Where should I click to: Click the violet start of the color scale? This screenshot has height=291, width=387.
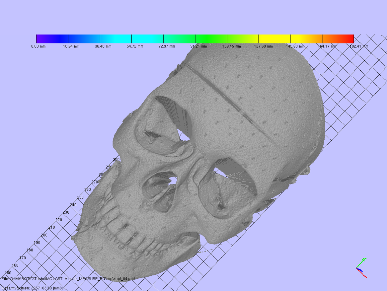(x=40, y=38)
